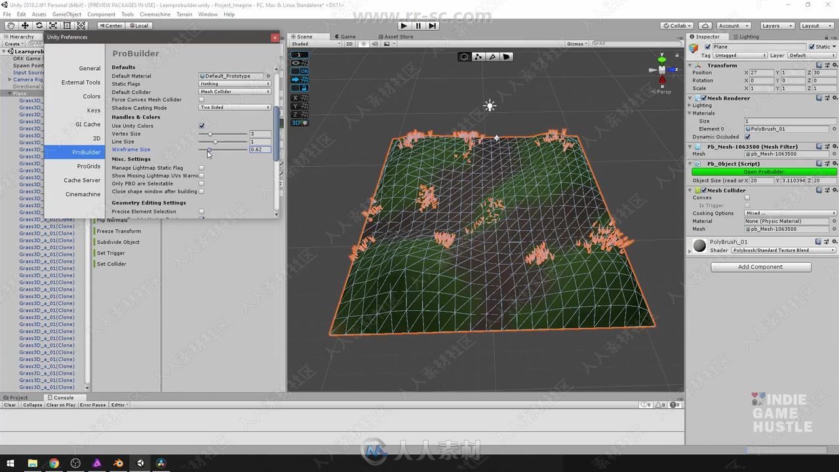Open the Shader dropdown
The image size is (839, 472).
[784, 250]
